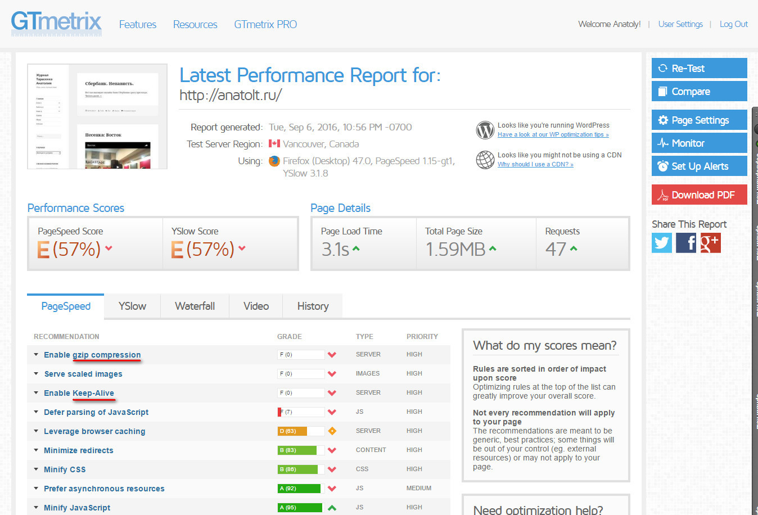Click Set Up Alerts button

click(x=700, y=166)
